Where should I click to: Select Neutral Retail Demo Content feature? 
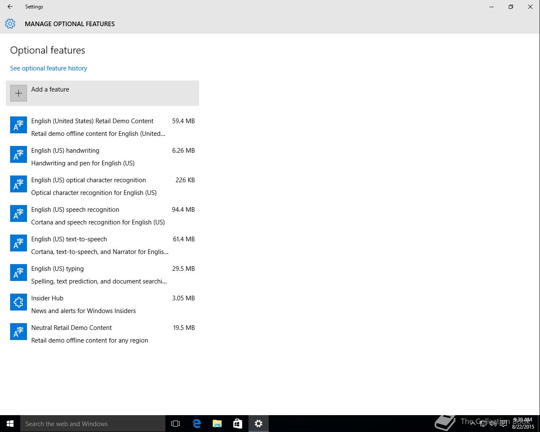pyautogui.click(x=103, y=334)
